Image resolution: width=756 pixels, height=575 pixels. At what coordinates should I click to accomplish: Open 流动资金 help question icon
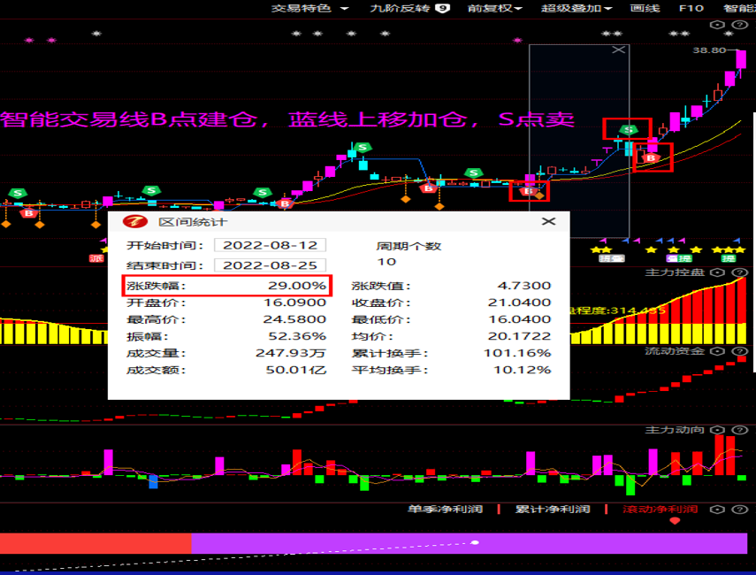[739, 351]
